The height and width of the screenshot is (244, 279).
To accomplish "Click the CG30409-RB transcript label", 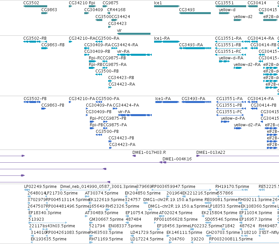I will (97, 51).
